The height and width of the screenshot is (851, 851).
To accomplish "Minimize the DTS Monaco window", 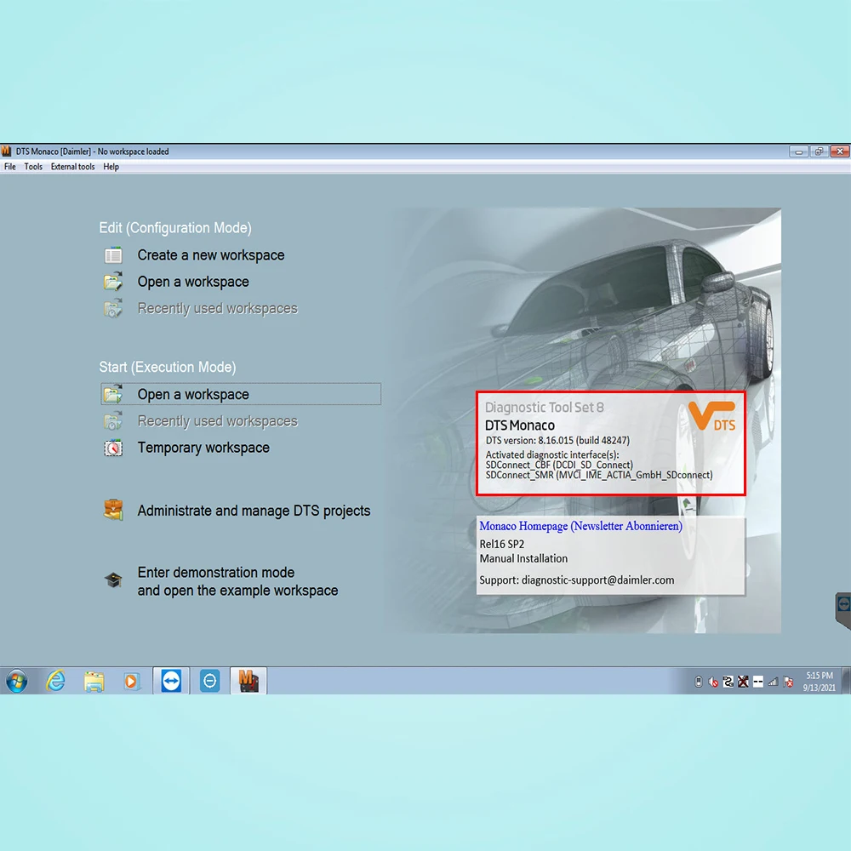I will click(798, 151).
